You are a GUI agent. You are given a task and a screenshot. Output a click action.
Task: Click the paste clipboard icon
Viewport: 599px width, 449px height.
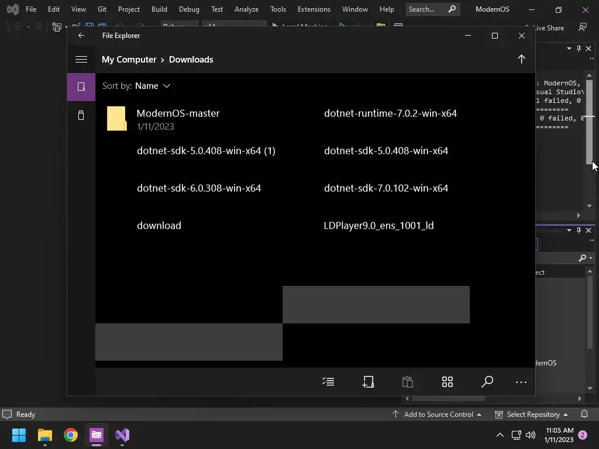pos(408,381)
